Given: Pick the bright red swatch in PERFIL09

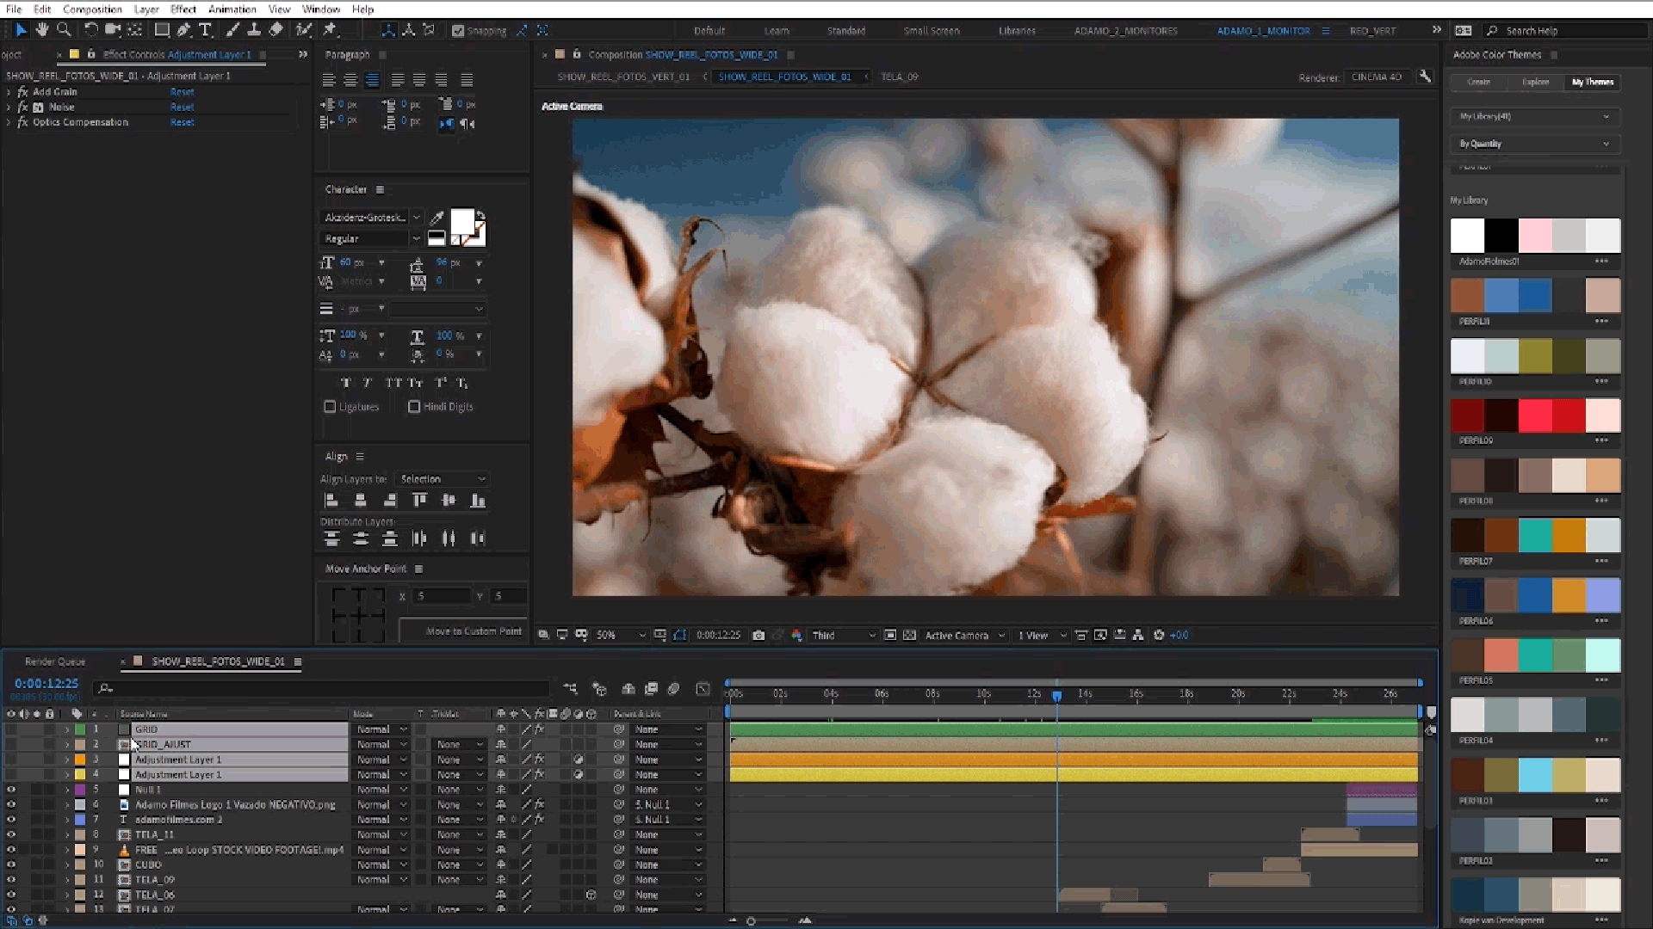Looking at the screenshot, I should click(1535, 415).
